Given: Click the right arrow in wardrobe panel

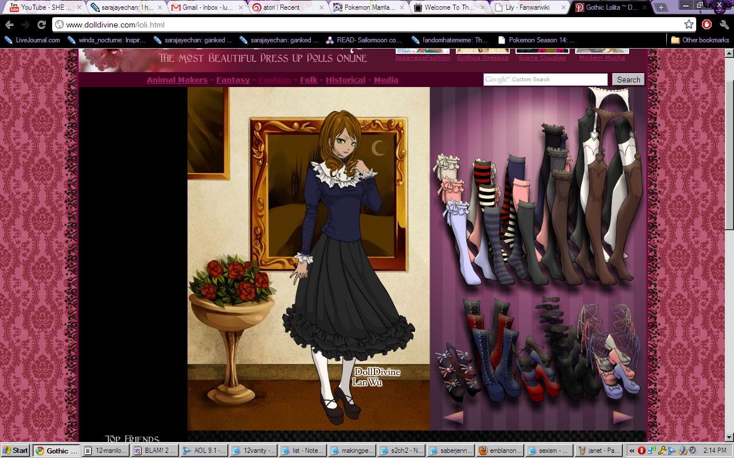Looking at the screenshot, I should point(623,417).
